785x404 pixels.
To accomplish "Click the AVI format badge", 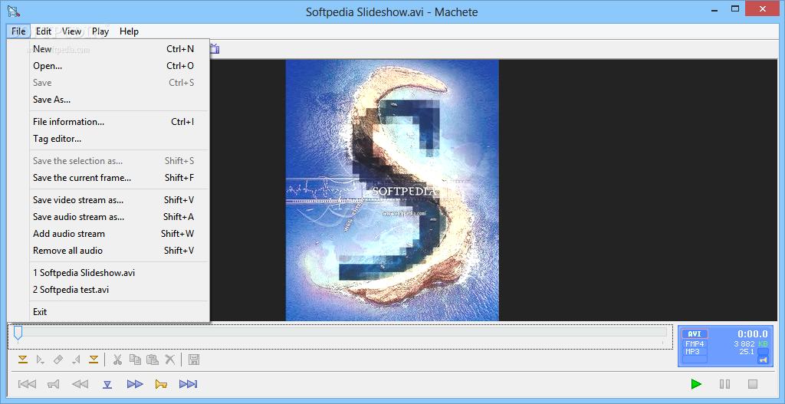I will 695,334.
